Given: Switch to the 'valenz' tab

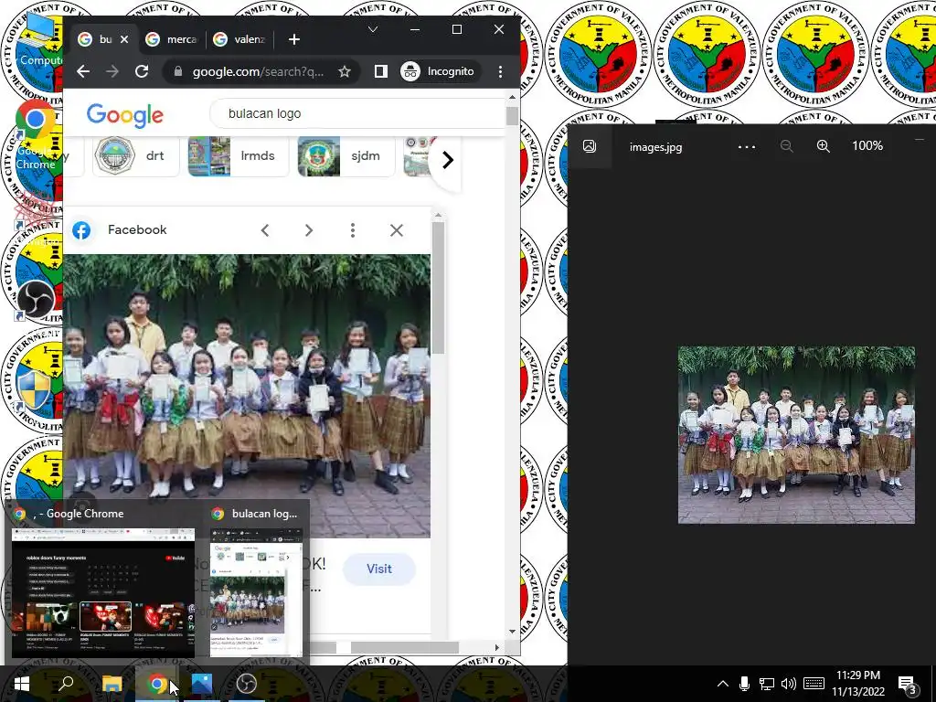Looking at the screenshot, I should pyautogui.click(x=240, y=39).
